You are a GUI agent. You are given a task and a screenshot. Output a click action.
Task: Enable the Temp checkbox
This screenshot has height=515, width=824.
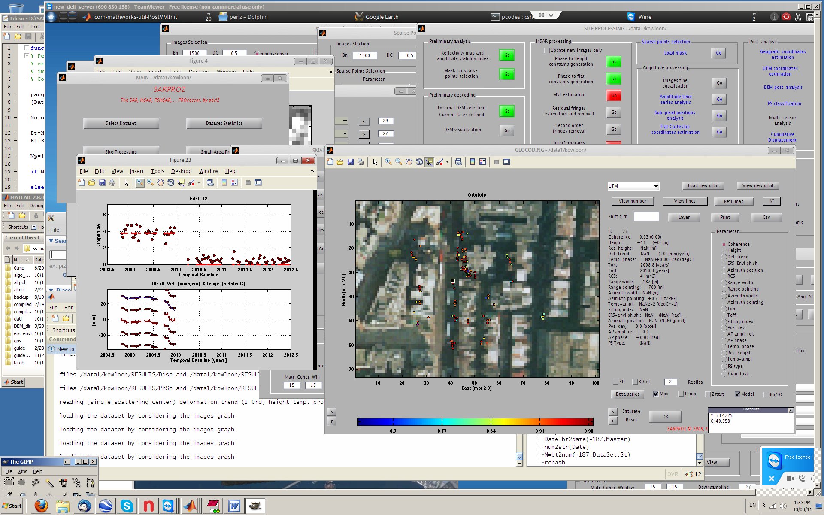(681, 394)
